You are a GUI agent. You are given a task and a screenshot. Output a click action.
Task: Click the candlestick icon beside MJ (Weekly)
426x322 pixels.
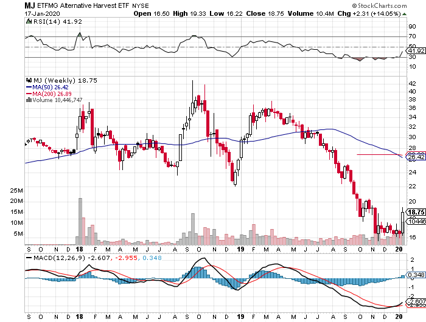click(29, 80)
